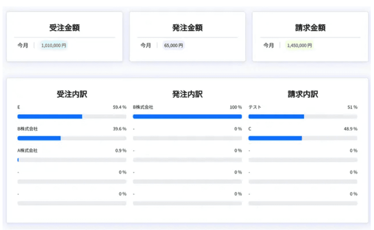Click the 請求金額 card heading

point(310,28)
